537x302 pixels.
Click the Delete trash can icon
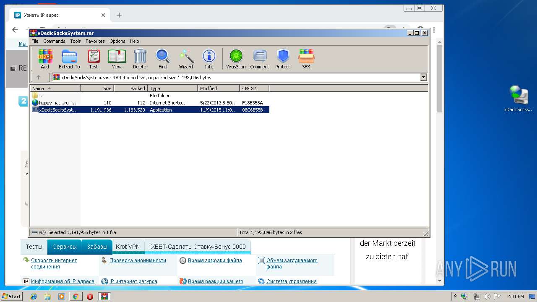click(140, 59)
